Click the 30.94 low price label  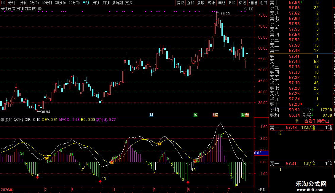pyautogui.click(x=45, y=112)
